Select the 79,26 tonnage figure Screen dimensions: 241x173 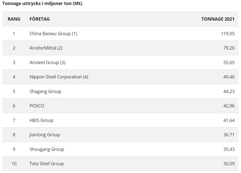pyautogui.click(x=229, y=48)
